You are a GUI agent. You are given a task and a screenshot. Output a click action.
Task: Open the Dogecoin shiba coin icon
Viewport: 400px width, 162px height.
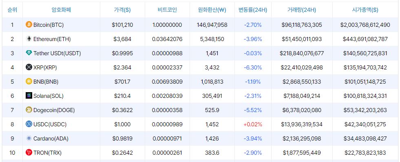tap(29, 110)
